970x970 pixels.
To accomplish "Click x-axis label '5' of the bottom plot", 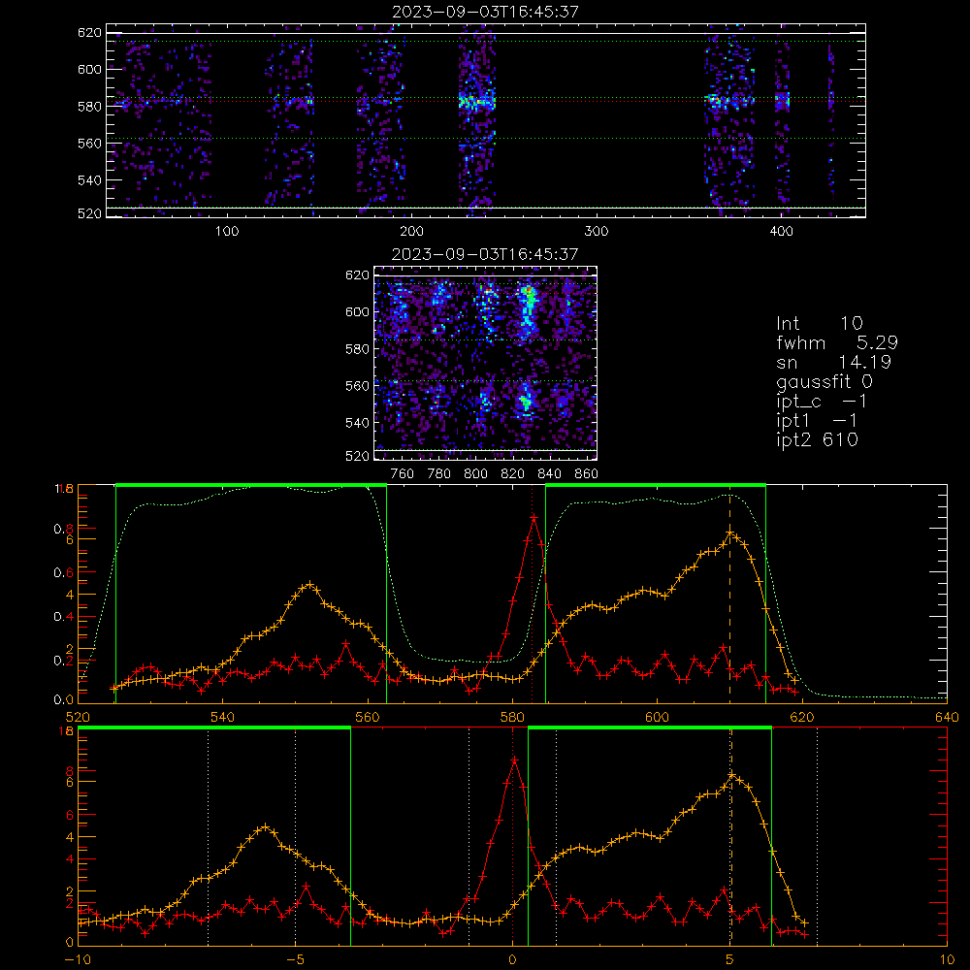I will [x=730, y=960].
